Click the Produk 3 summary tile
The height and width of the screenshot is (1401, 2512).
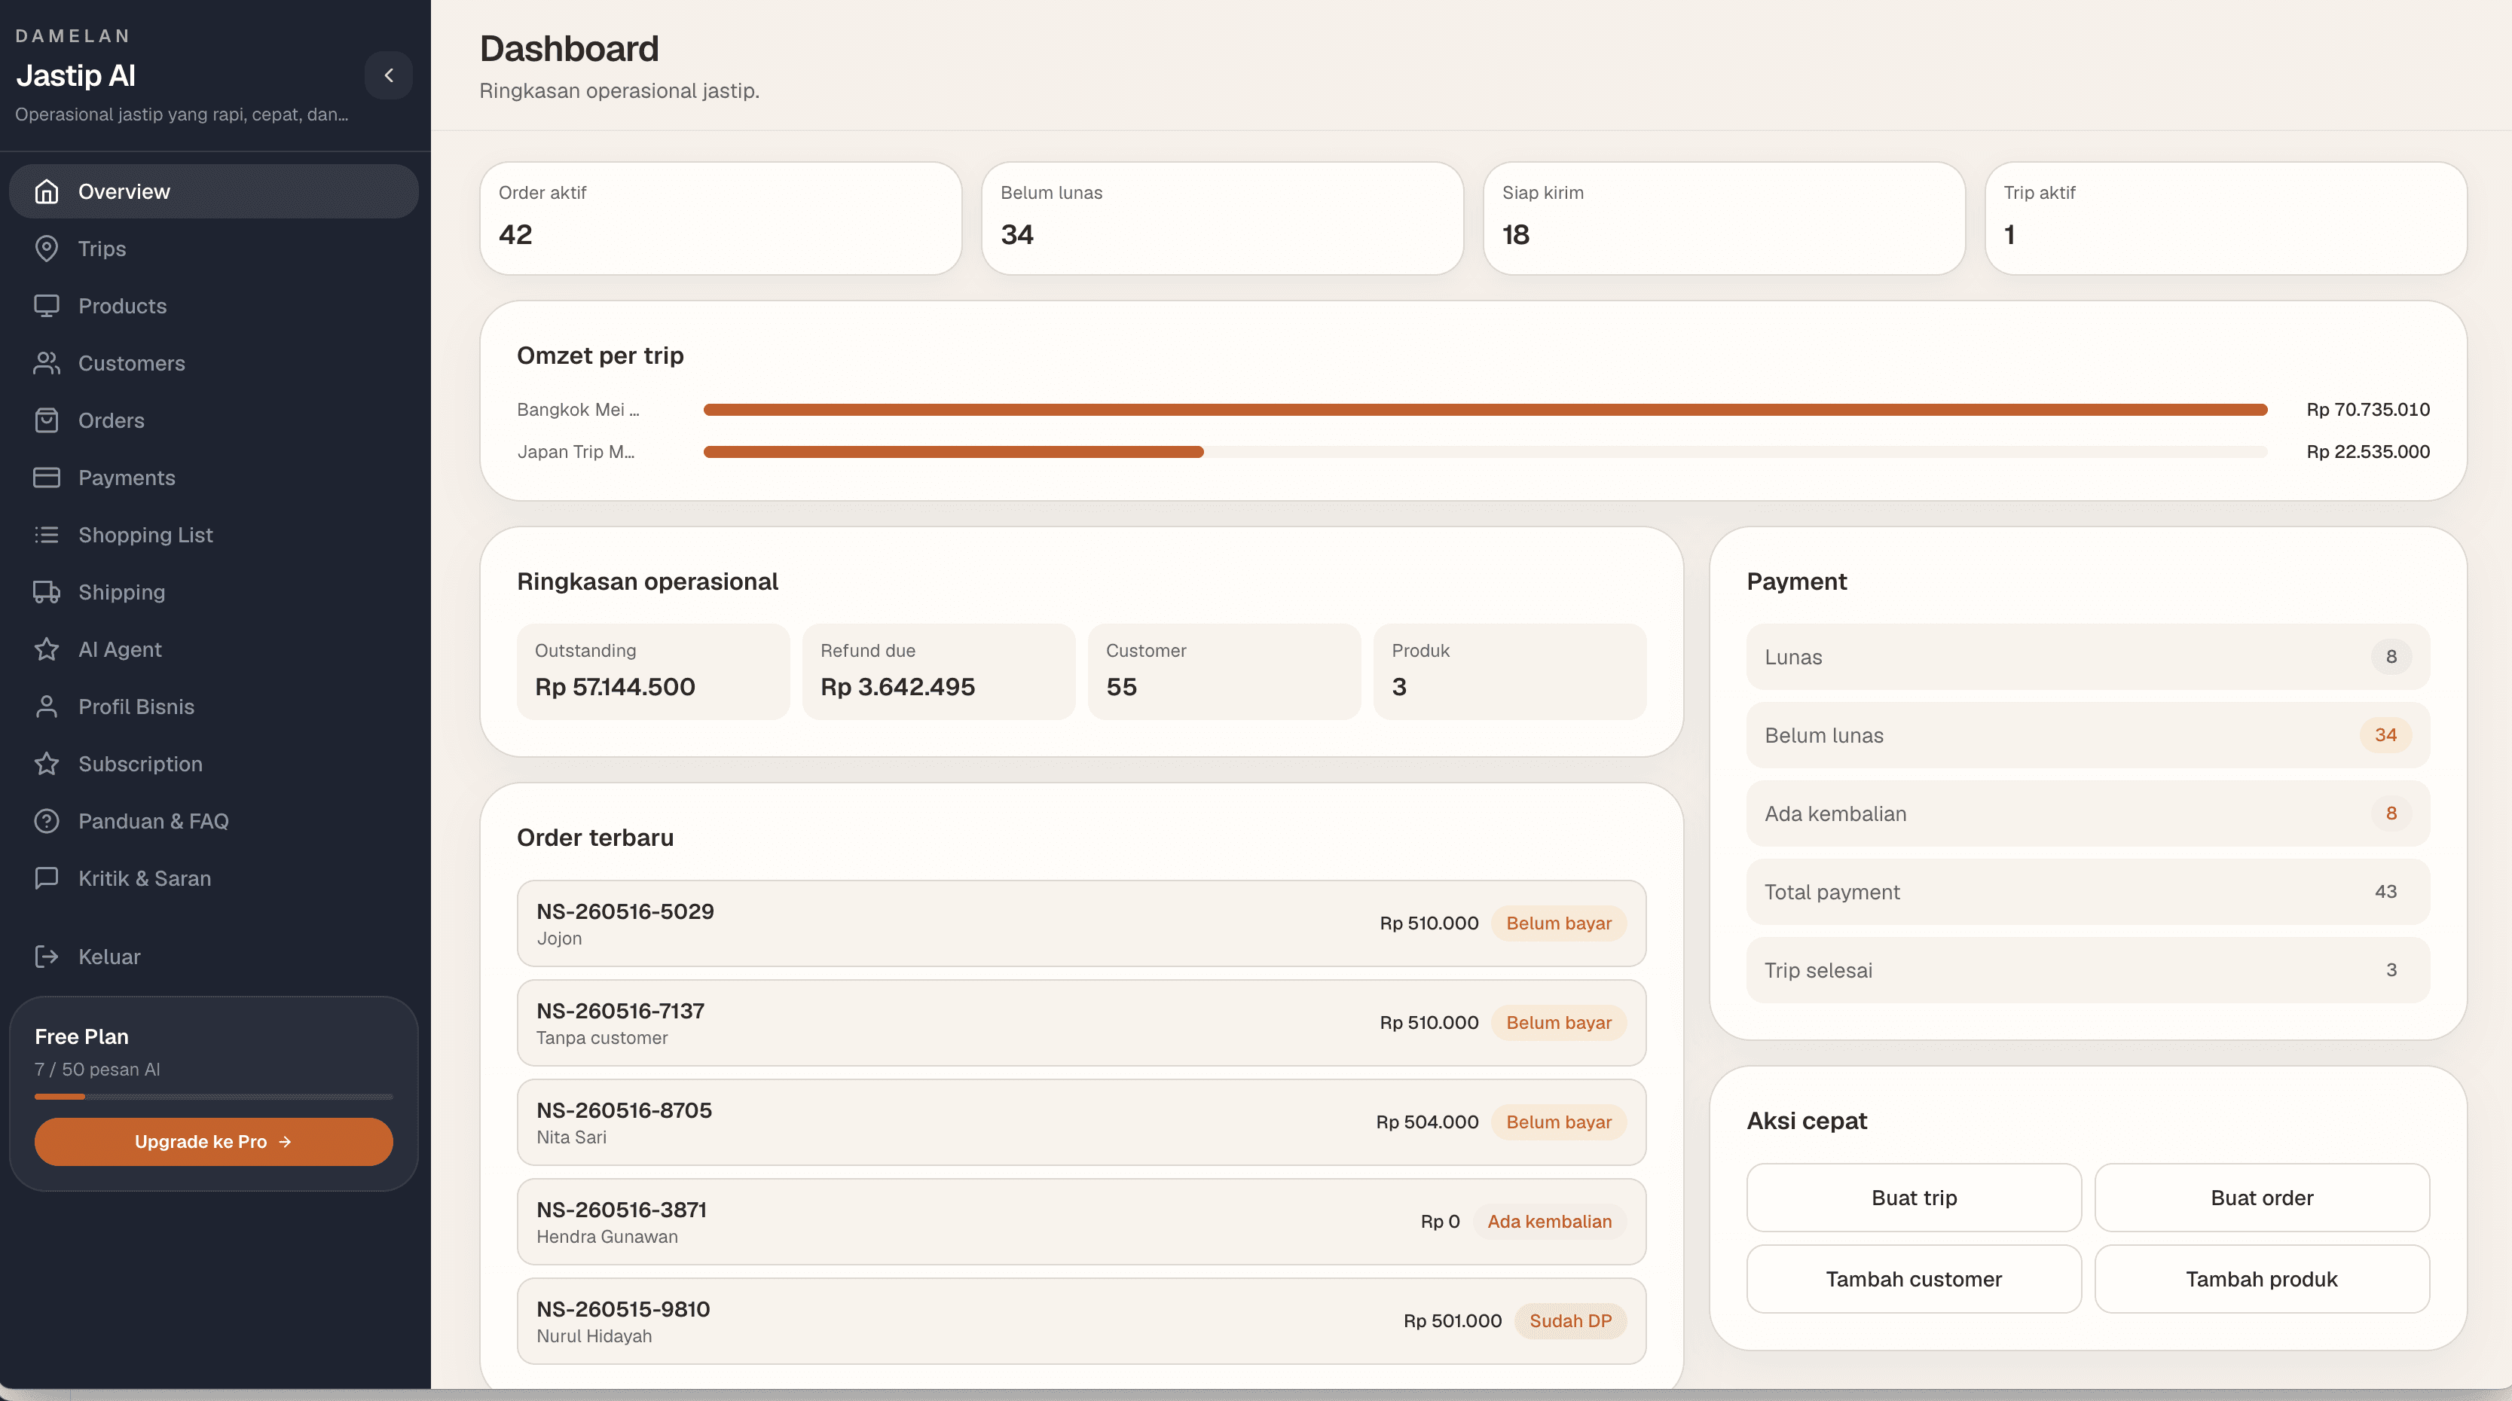1510,672
